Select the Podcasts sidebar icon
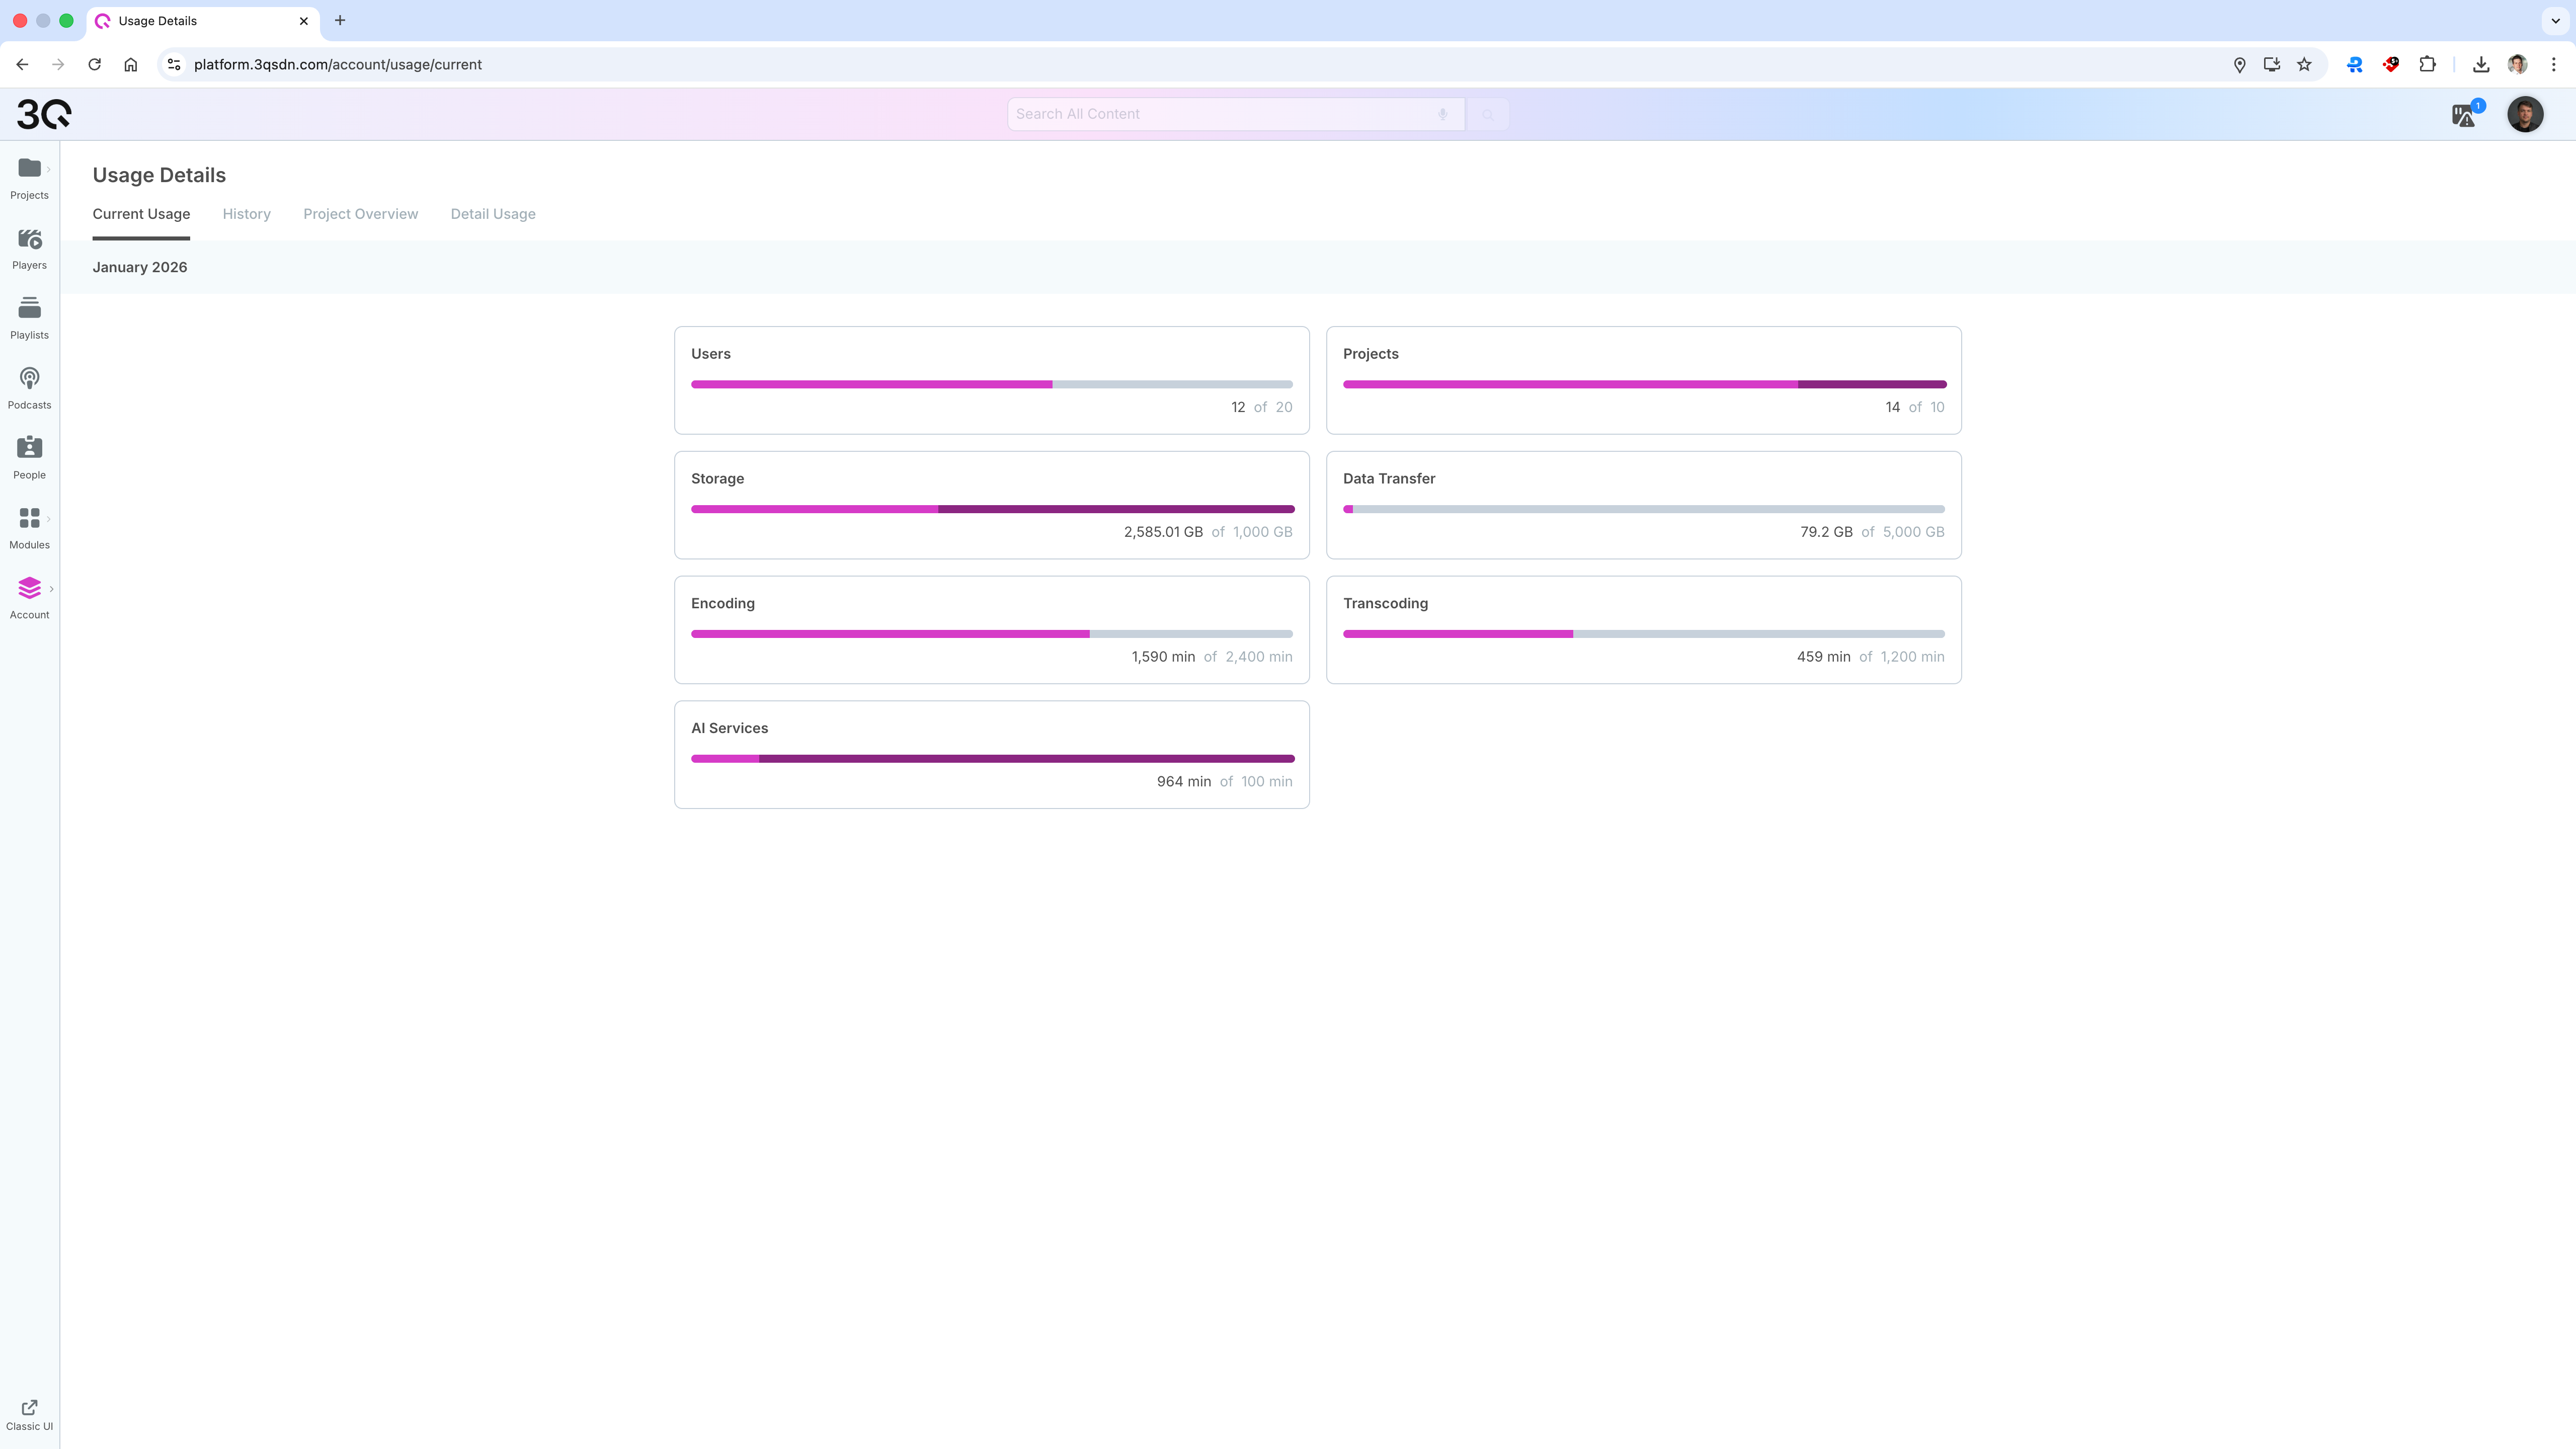The height and width of the screenshot is (1449, 2576). 29,378
